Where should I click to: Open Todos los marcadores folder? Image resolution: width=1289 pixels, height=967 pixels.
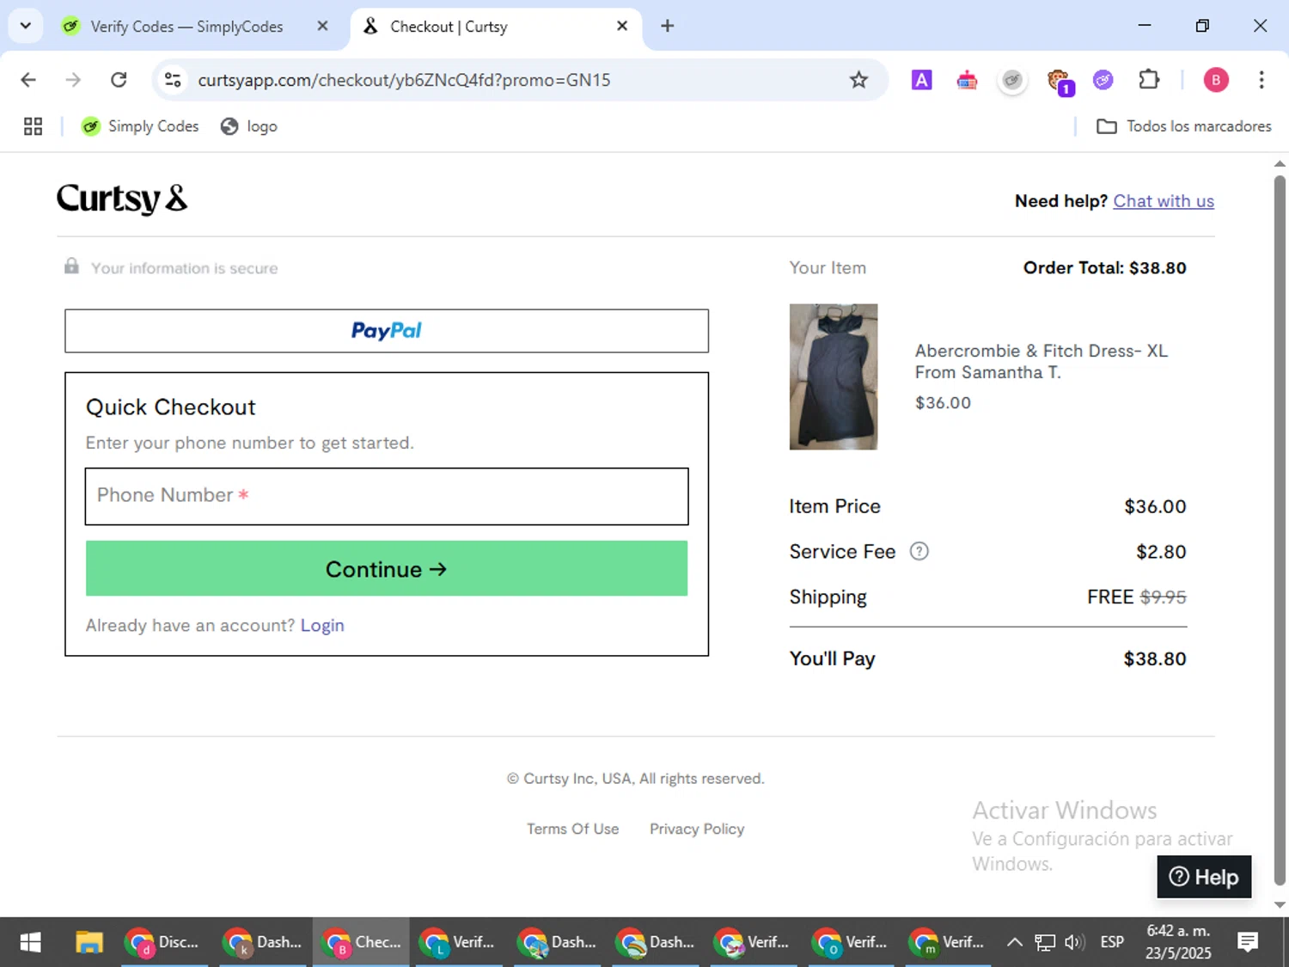[x=1183, y=126]
